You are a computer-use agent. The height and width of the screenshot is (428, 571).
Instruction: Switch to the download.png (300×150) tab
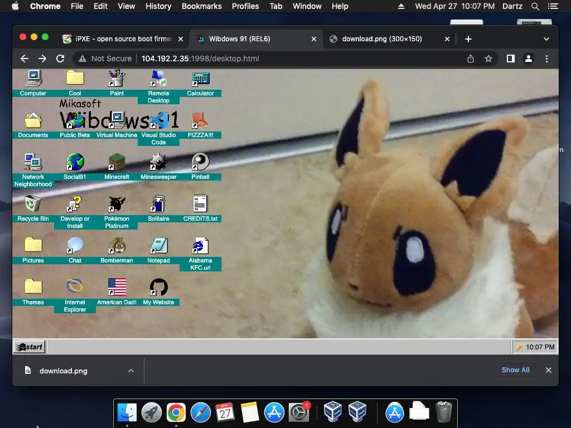pos(389,39)
